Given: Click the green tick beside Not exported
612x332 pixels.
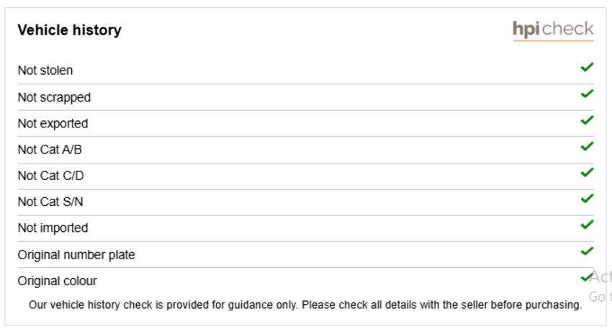Looking at the screenshot, I should point(587,120).
